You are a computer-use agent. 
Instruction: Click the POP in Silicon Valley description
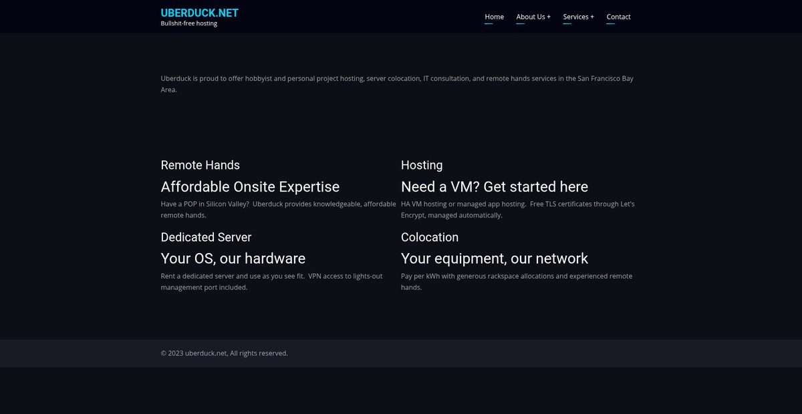(x=279, y=210)
